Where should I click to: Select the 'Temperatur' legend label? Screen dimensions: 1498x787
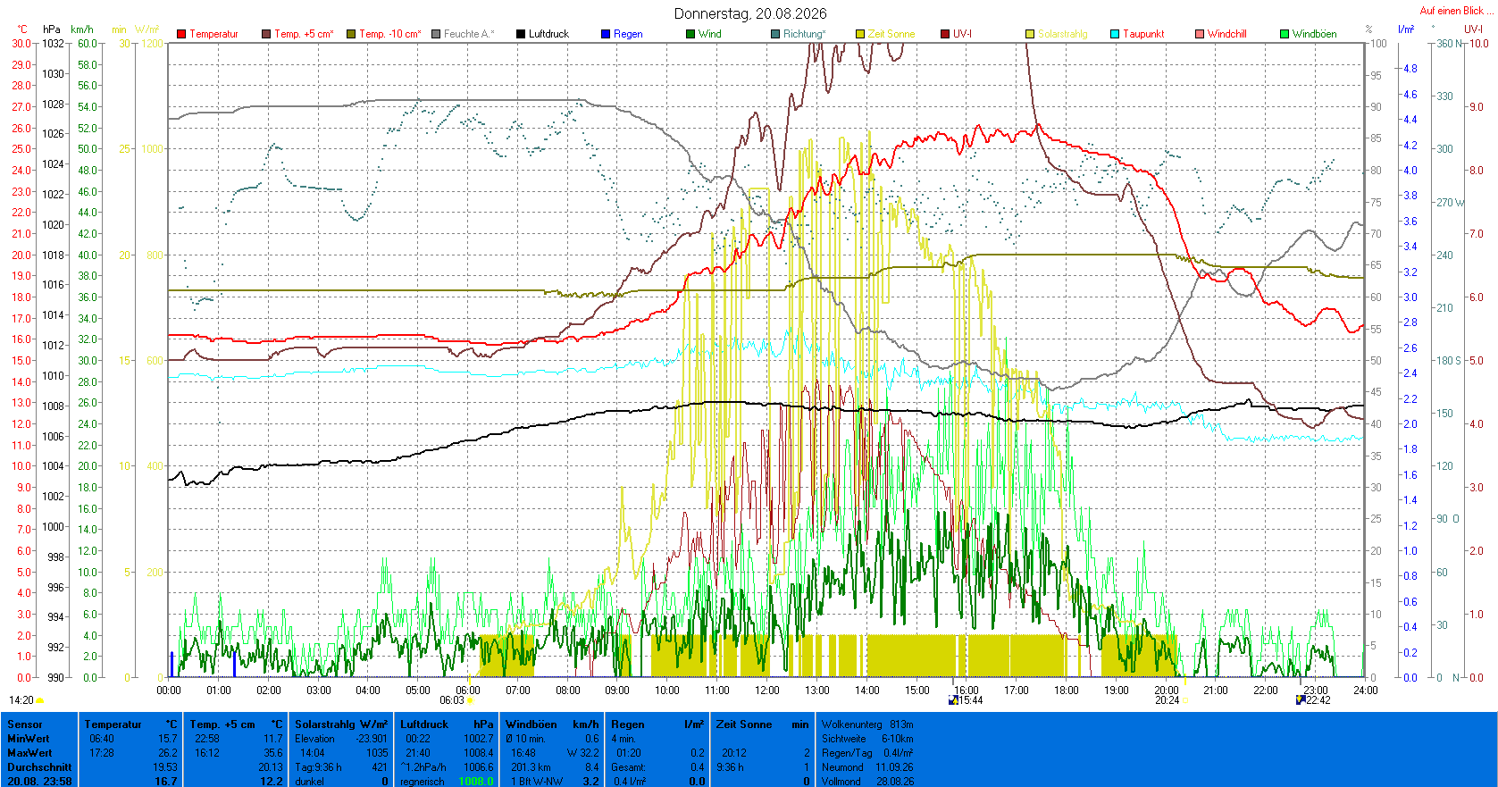coord(213,34)
